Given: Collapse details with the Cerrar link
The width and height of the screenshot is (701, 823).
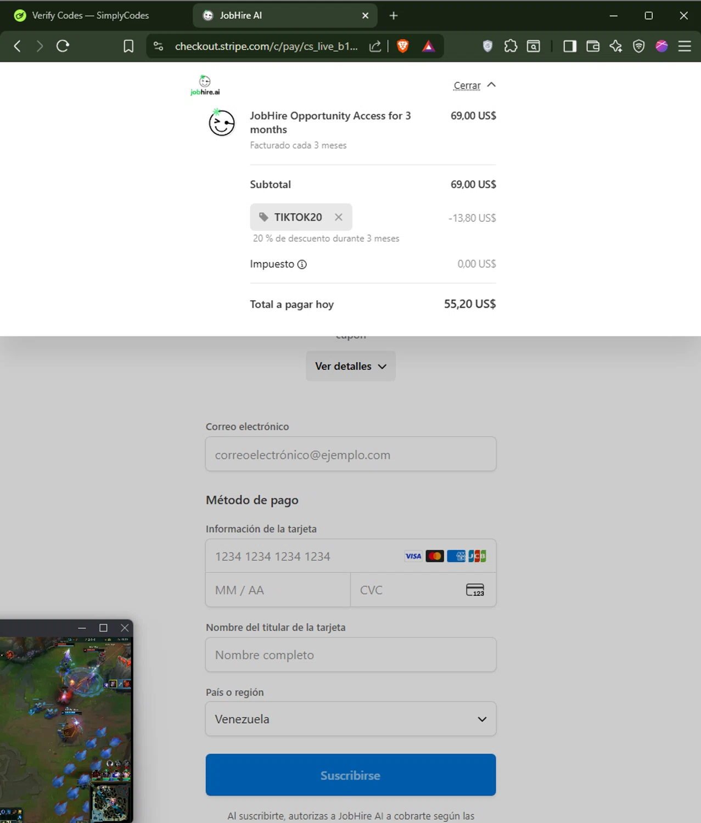Looking at the screenshot, I should pos(467,86).
